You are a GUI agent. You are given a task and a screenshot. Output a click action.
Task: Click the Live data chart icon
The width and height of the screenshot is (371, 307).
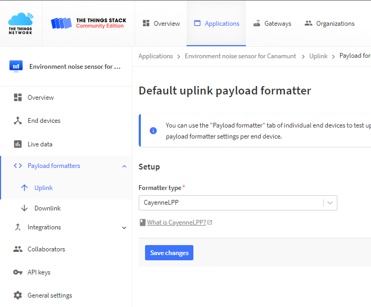point(18,144)
